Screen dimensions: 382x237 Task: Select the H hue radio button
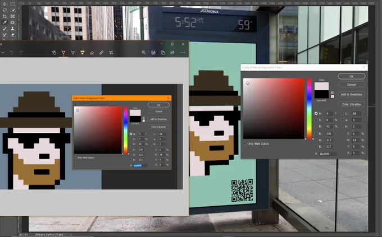point(316,114)
